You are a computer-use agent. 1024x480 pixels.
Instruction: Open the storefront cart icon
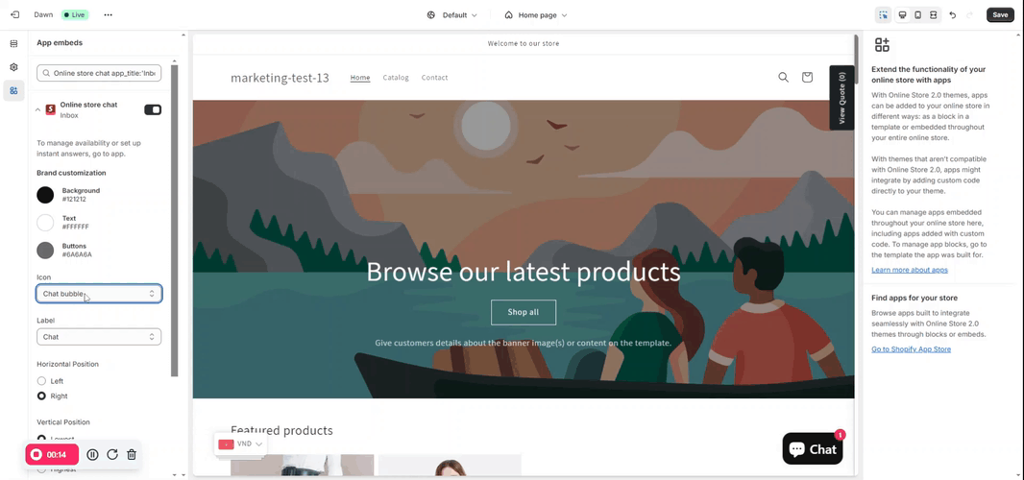[807, 77]
